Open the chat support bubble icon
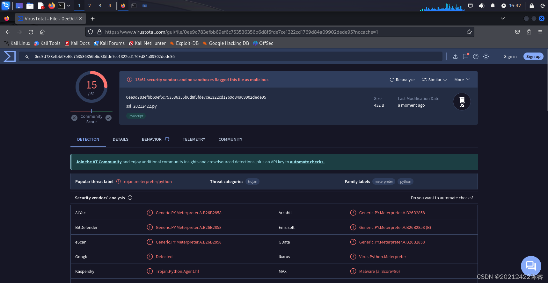548x283 pixels. pyautogui.click(x=531, y=266)
